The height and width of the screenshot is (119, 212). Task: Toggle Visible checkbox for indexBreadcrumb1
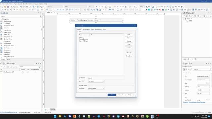(23, 72)
